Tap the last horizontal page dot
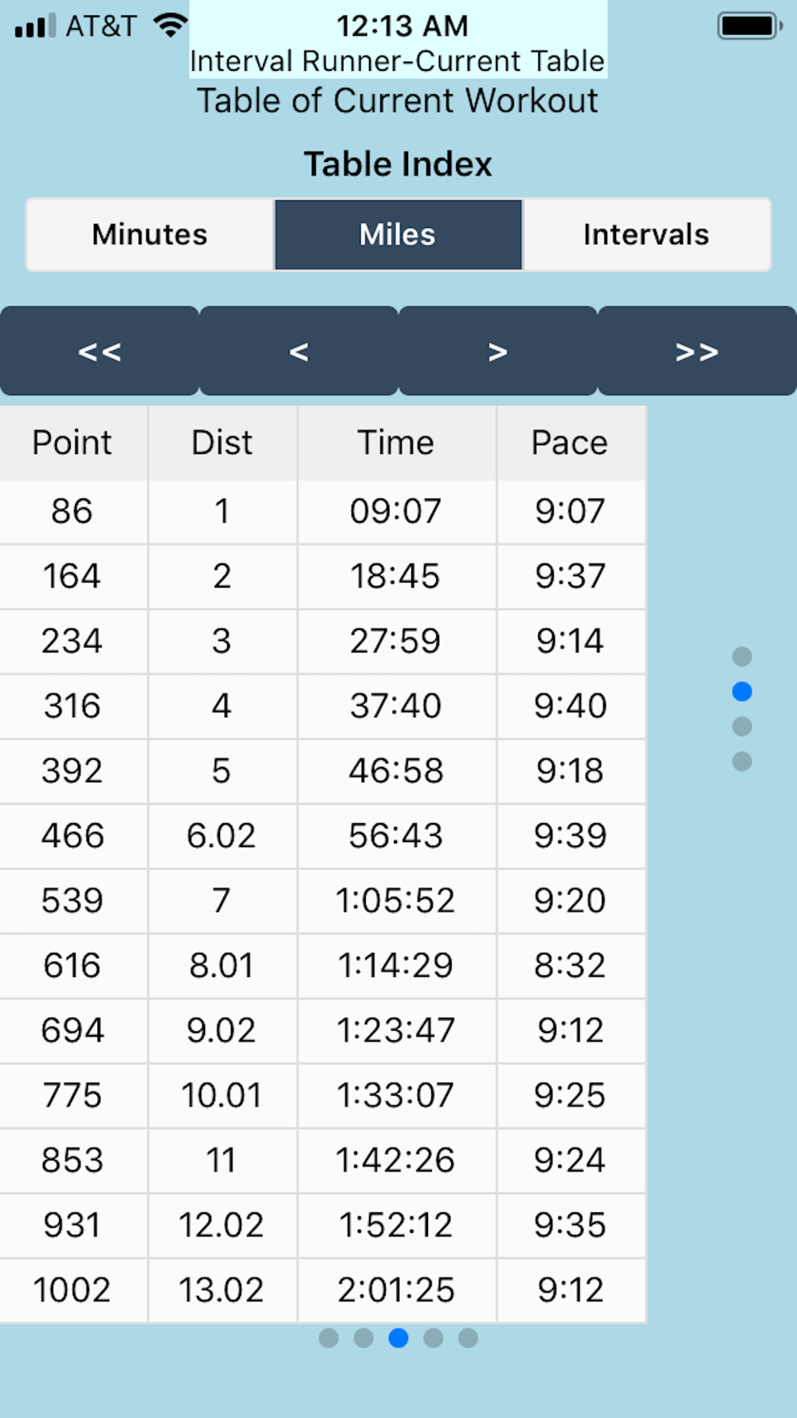 pos(469,1337)
